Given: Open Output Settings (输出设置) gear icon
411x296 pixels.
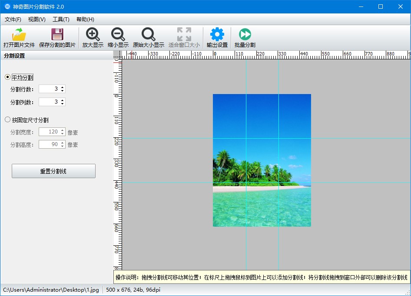Looking at the screenshot, I should tap(217, 35).
